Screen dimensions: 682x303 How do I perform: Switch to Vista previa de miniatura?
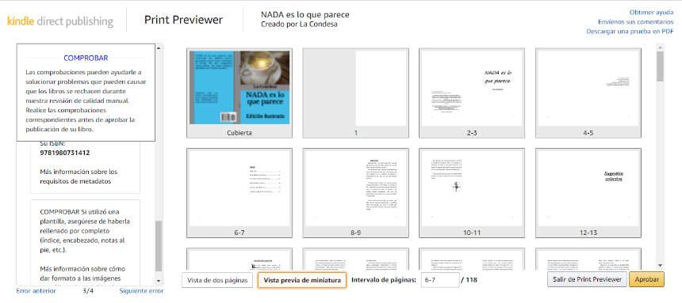click(x=302, y=280)
